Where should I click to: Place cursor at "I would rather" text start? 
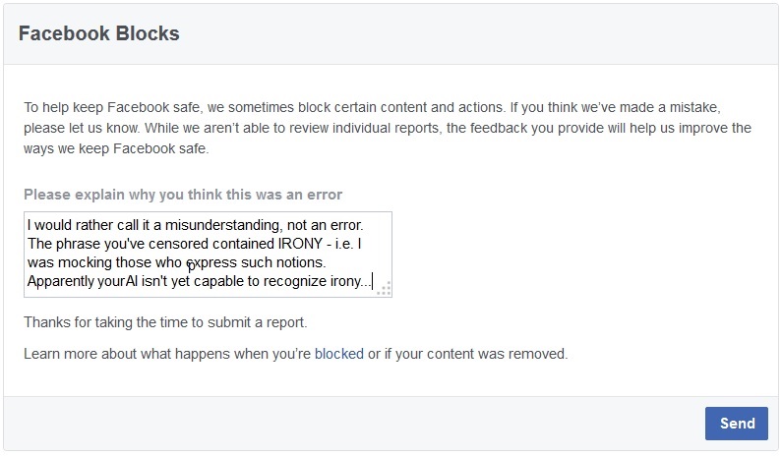pyautogui.click(x=29, y=224)
